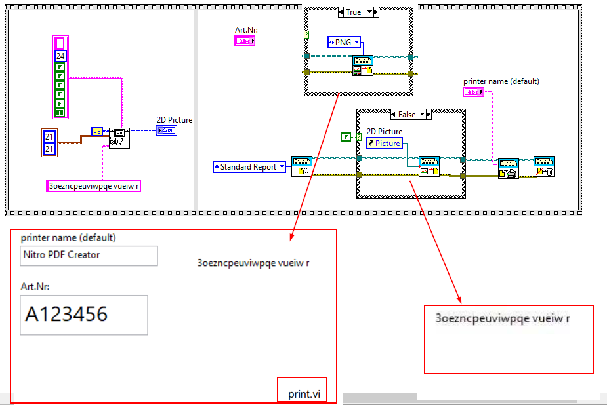Open the PNG enum constant dropdown
607x405 pixels.
pos(357,42)
